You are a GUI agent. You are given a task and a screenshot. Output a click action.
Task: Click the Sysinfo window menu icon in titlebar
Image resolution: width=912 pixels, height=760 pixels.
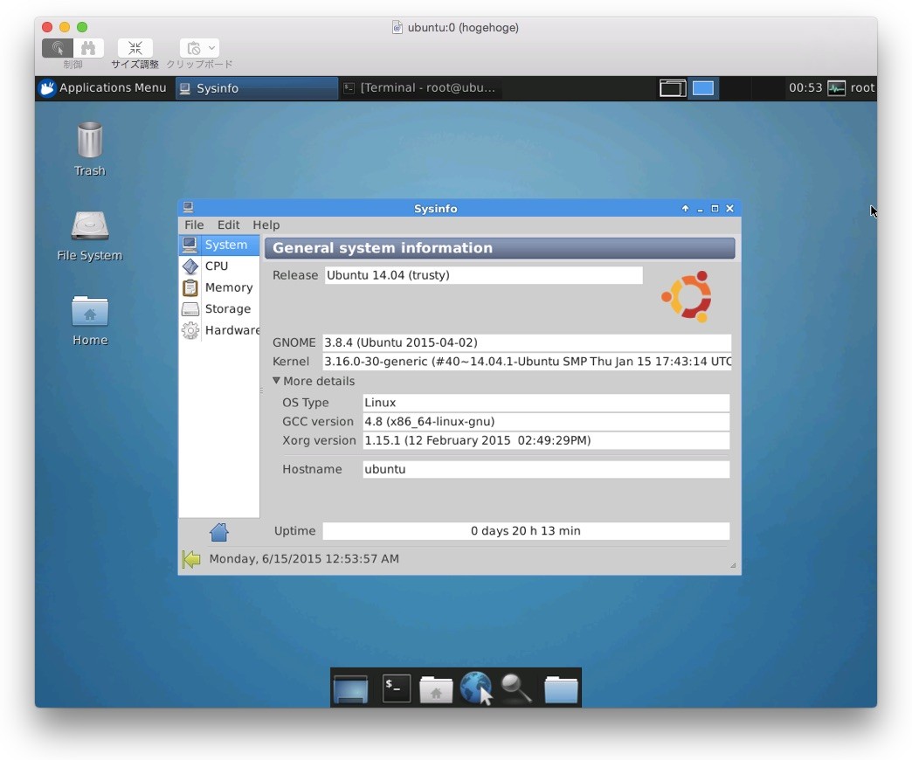click(188, 208)
